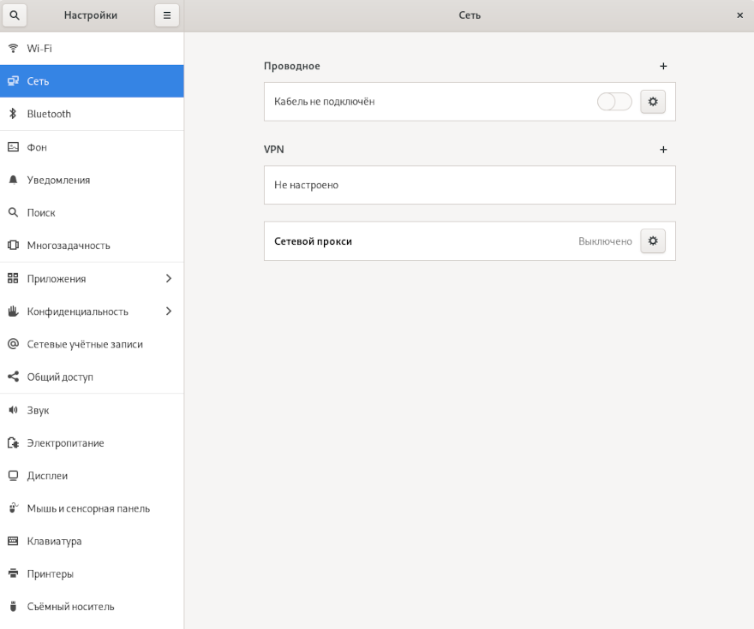754x629 pixels.
Task: Open wired connection gear settings
Action: point(653,102)
